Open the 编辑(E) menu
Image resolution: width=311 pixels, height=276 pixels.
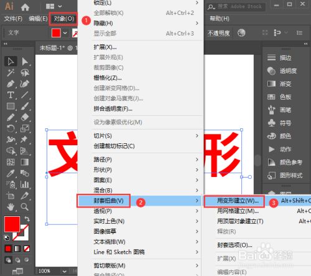pos(38,19)
